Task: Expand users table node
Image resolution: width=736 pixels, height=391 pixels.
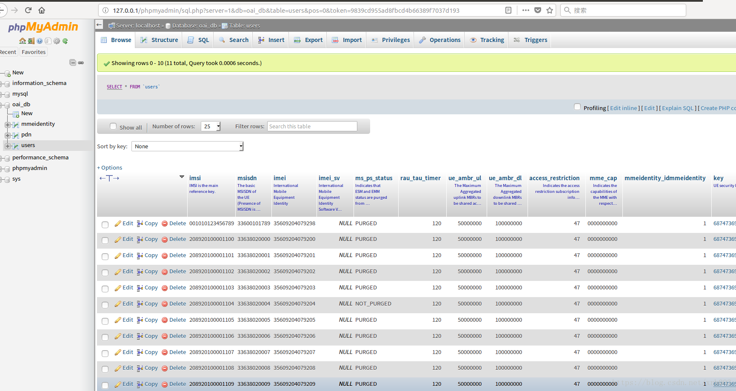Action: coord(7,146)
